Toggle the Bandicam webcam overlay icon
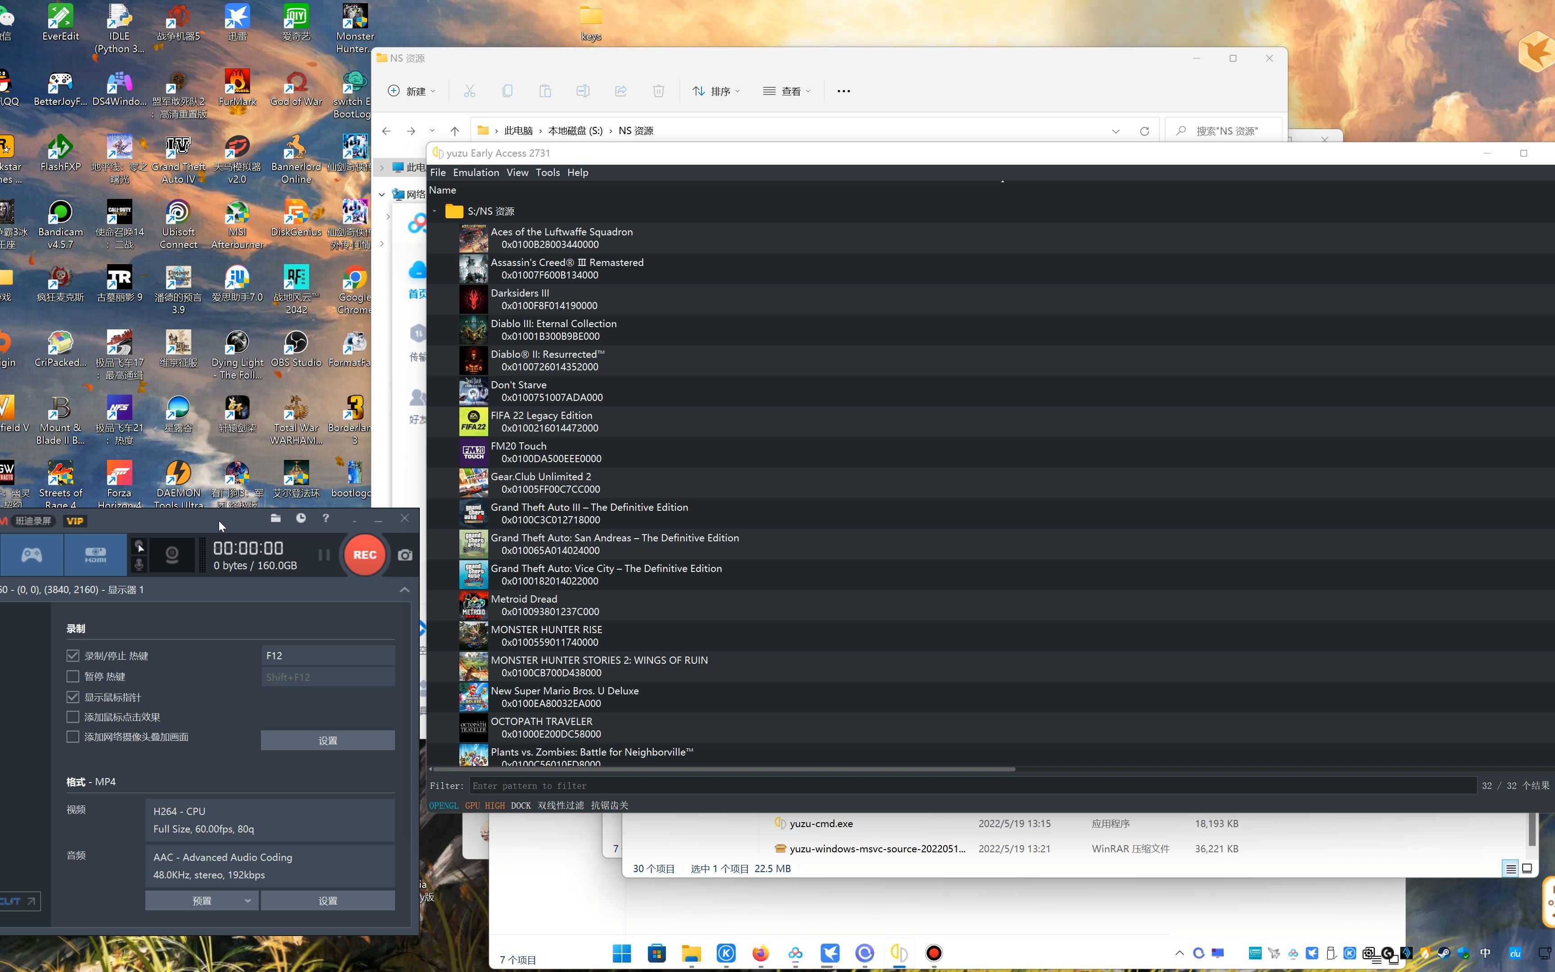This screenshot has width=1555, height=972. tap(171, 555)
